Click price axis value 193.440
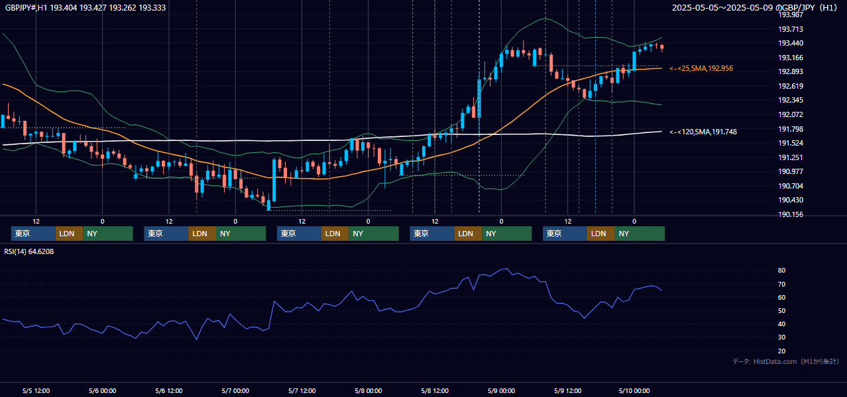This screenshot has width=847, height=397. coord(791,43)
